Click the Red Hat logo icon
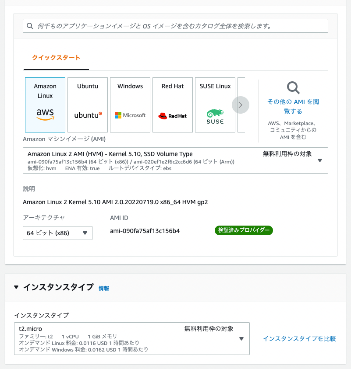Screen dimensions: 351x369 click(173, 116)
